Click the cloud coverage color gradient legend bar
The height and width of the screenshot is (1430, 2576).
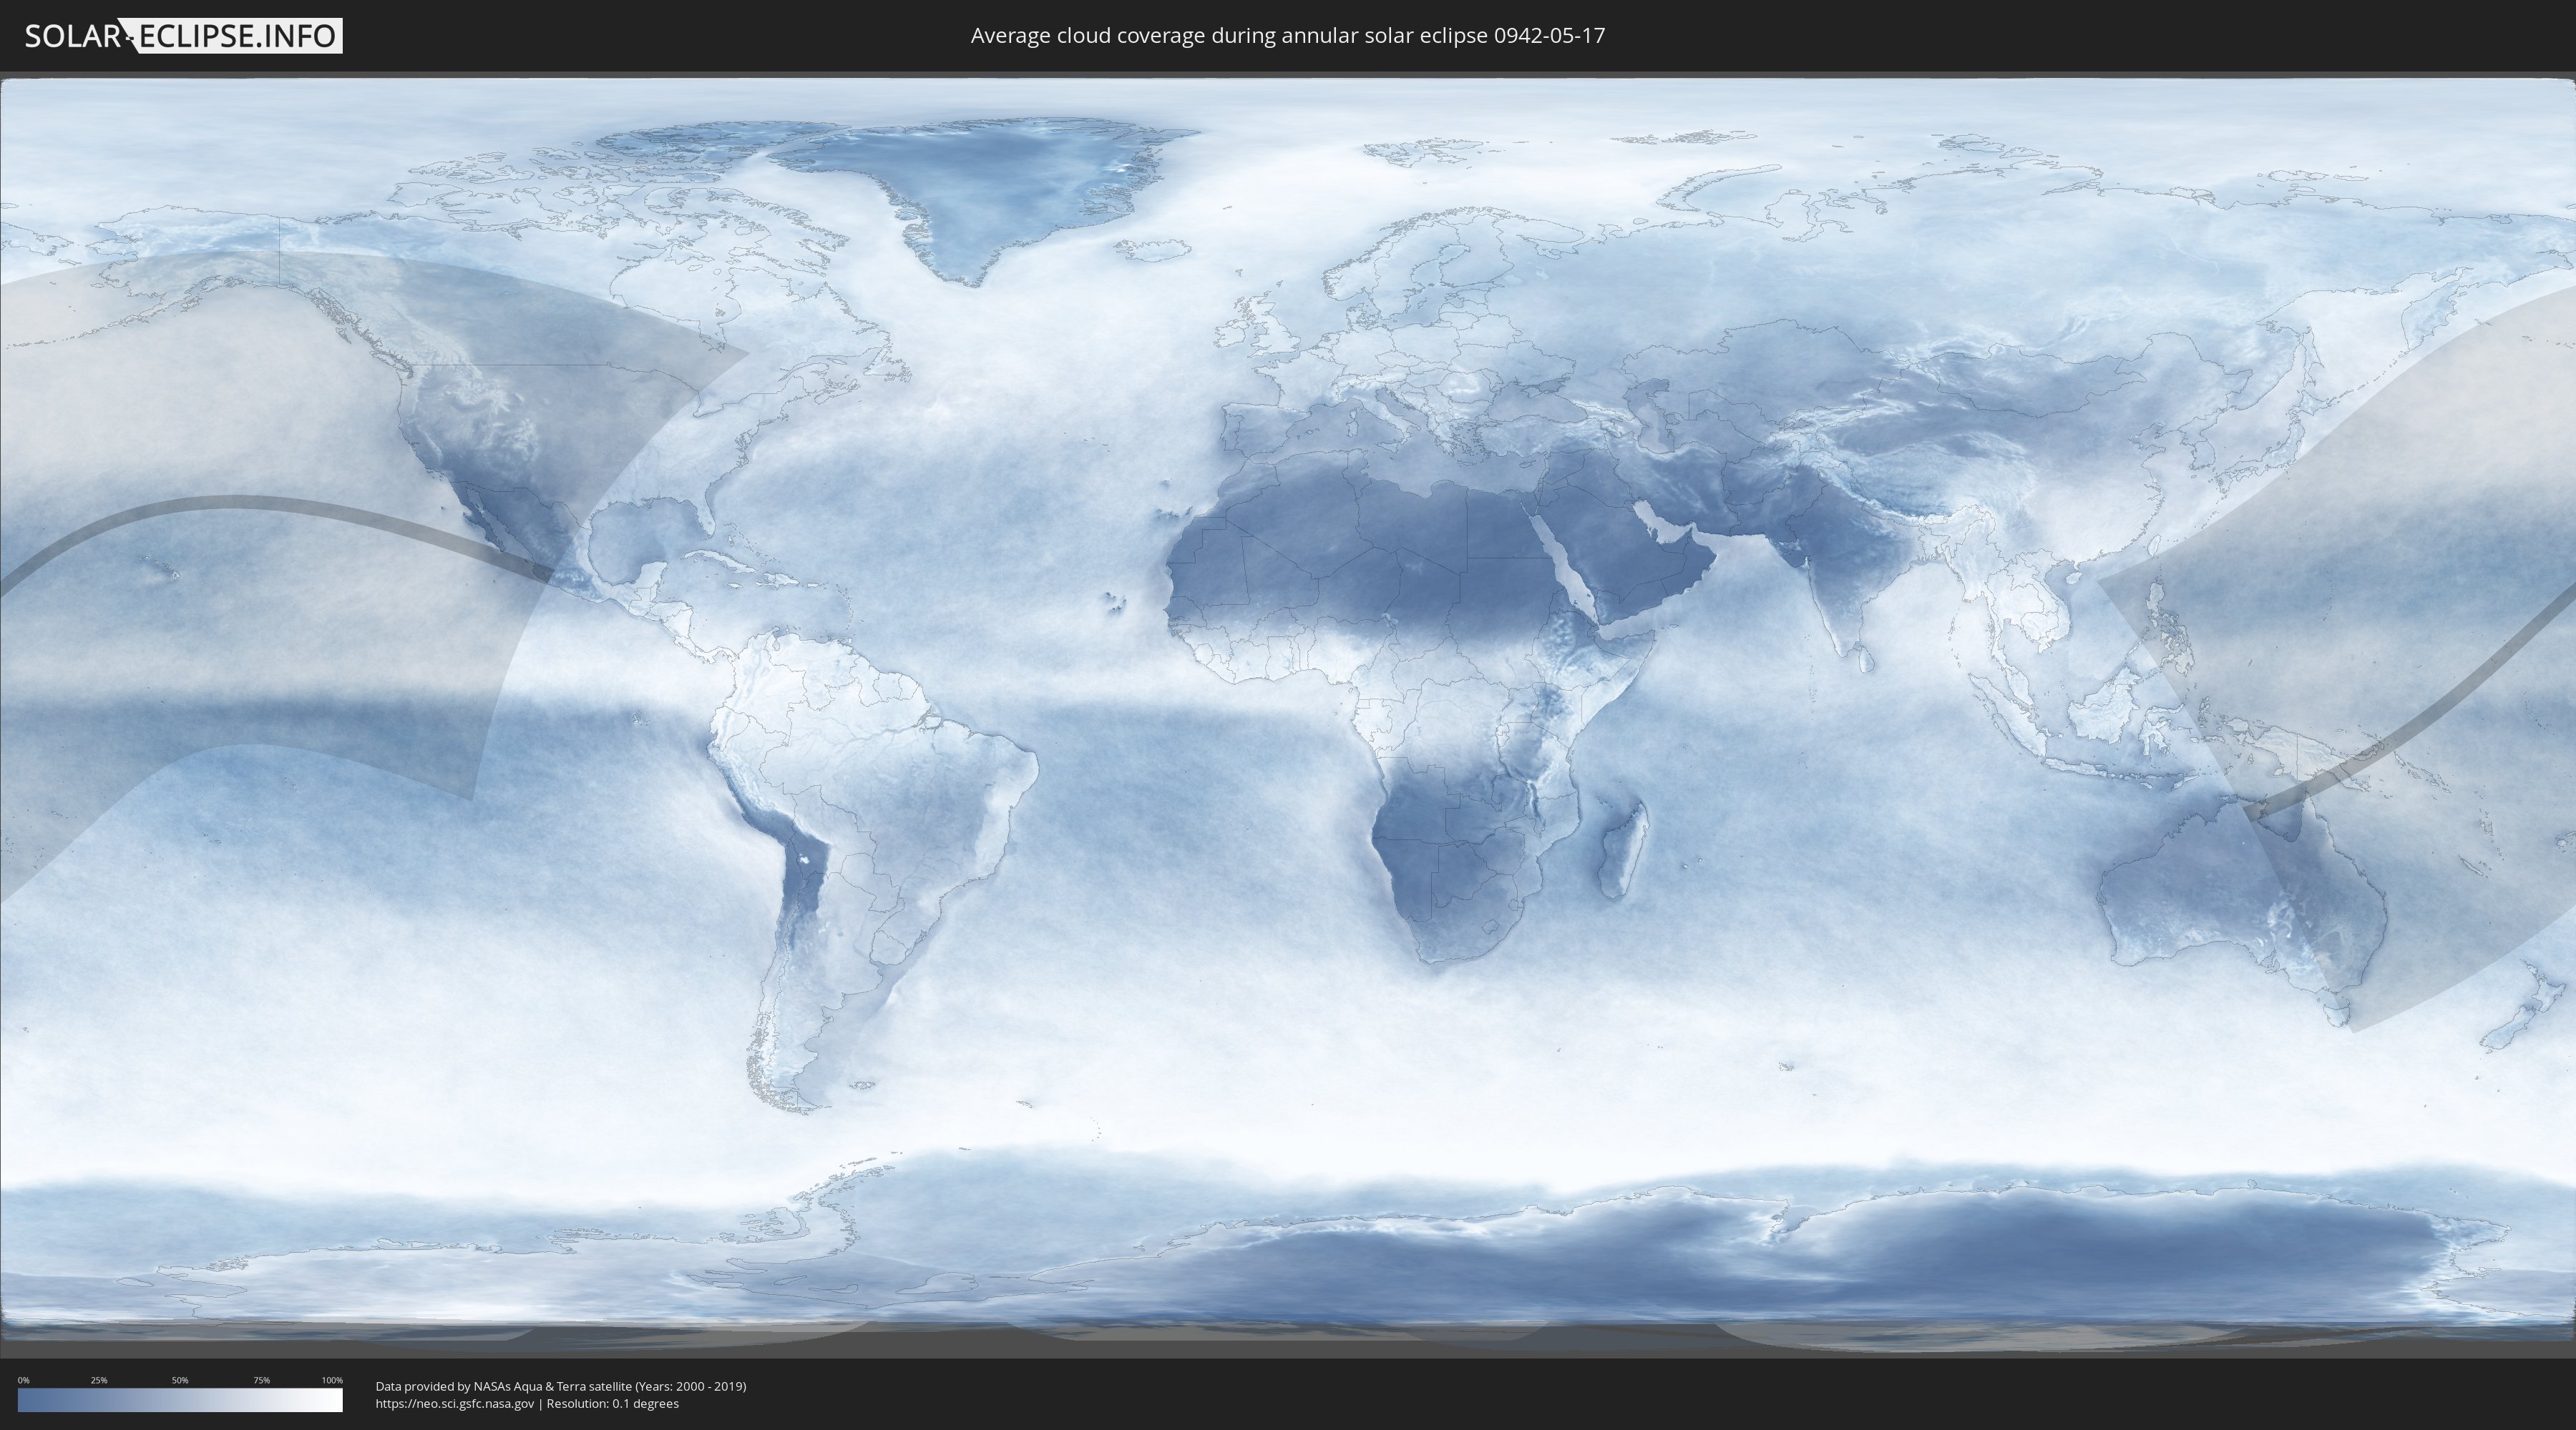coord(180,1400)
